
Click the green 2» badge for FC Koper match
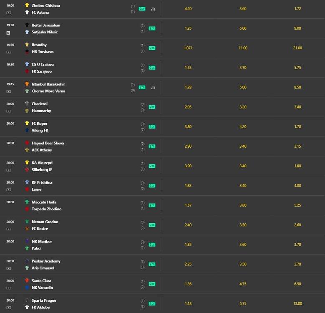tap(152, 126)
